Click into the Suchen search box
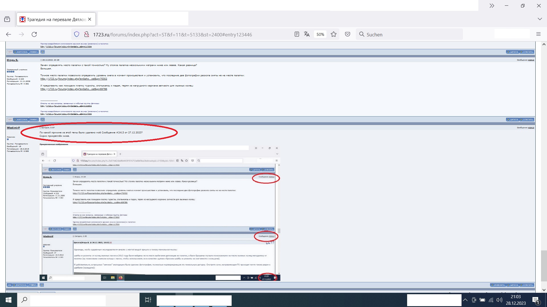547x307 pixels. pos(409,34)
